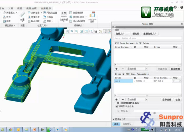Open the 曲率 curvature analysis

pyautogui.click(x=47, y=21)
